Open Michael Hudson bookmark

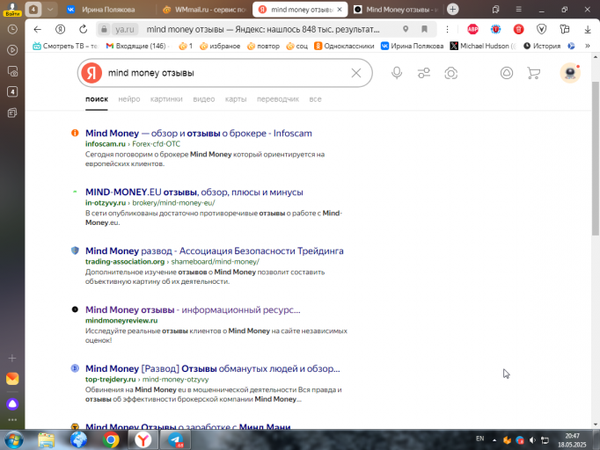pos(483,46)
